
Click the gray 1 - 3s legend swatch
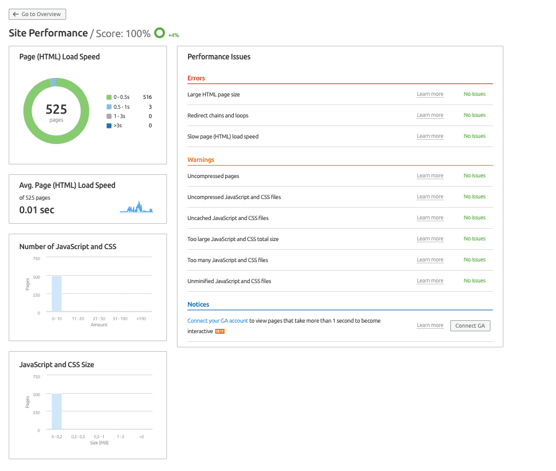point(109,116)
